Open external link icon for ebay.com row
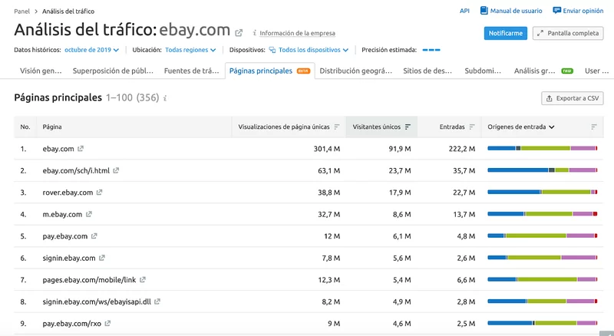The image size is (614, 336). pyautogui.click(x=81, y=149)
